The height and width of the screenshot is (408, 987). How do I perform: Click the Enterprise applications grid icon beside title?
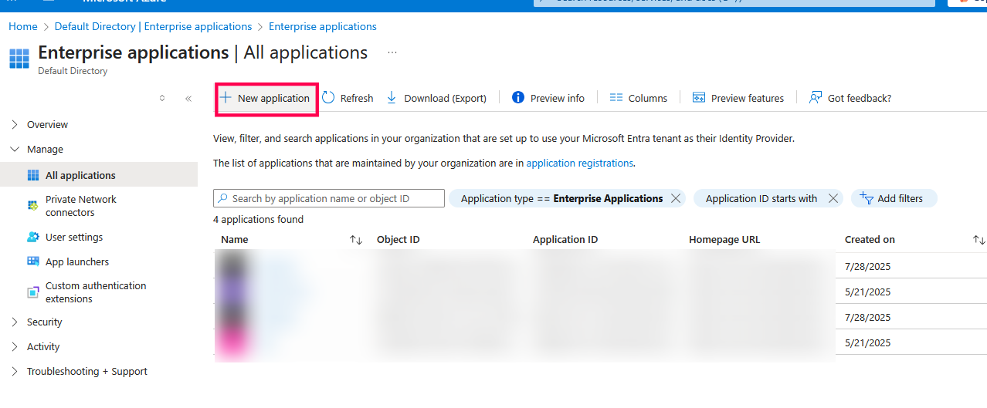pyautogui.click(x=19, y=59)
